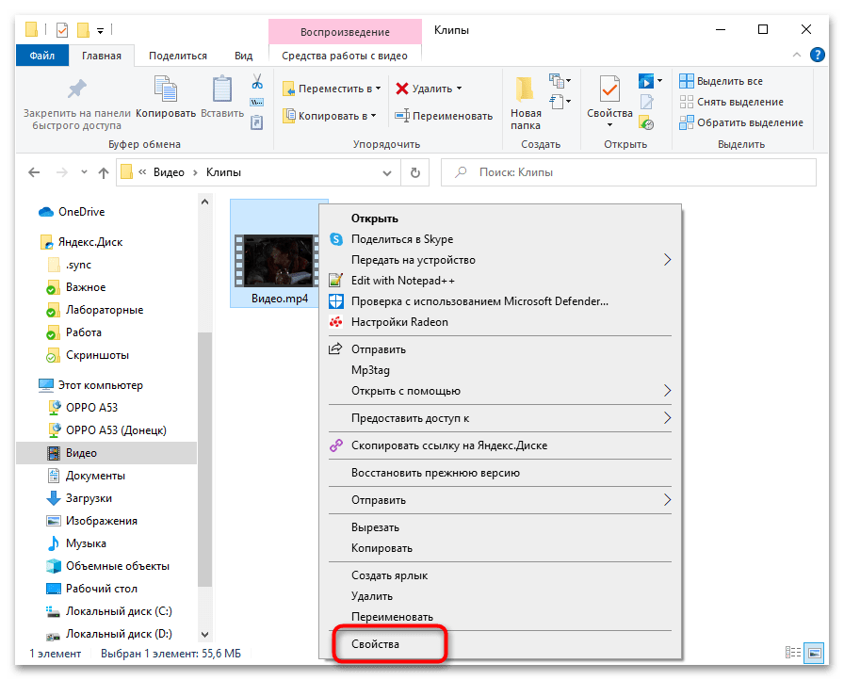The image size is (844, 680).
Task: Open the Move to dropdown
Action: 332,89
